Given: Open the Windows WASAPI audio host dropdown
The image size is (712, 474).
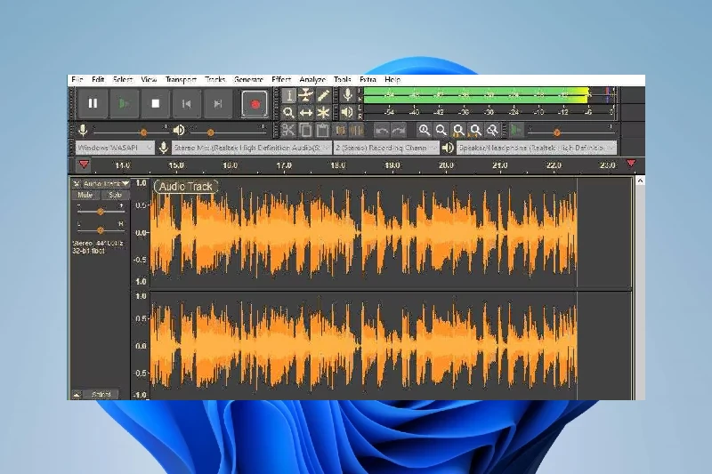Looking at the screenshot, I should click(x=115, y=148).
